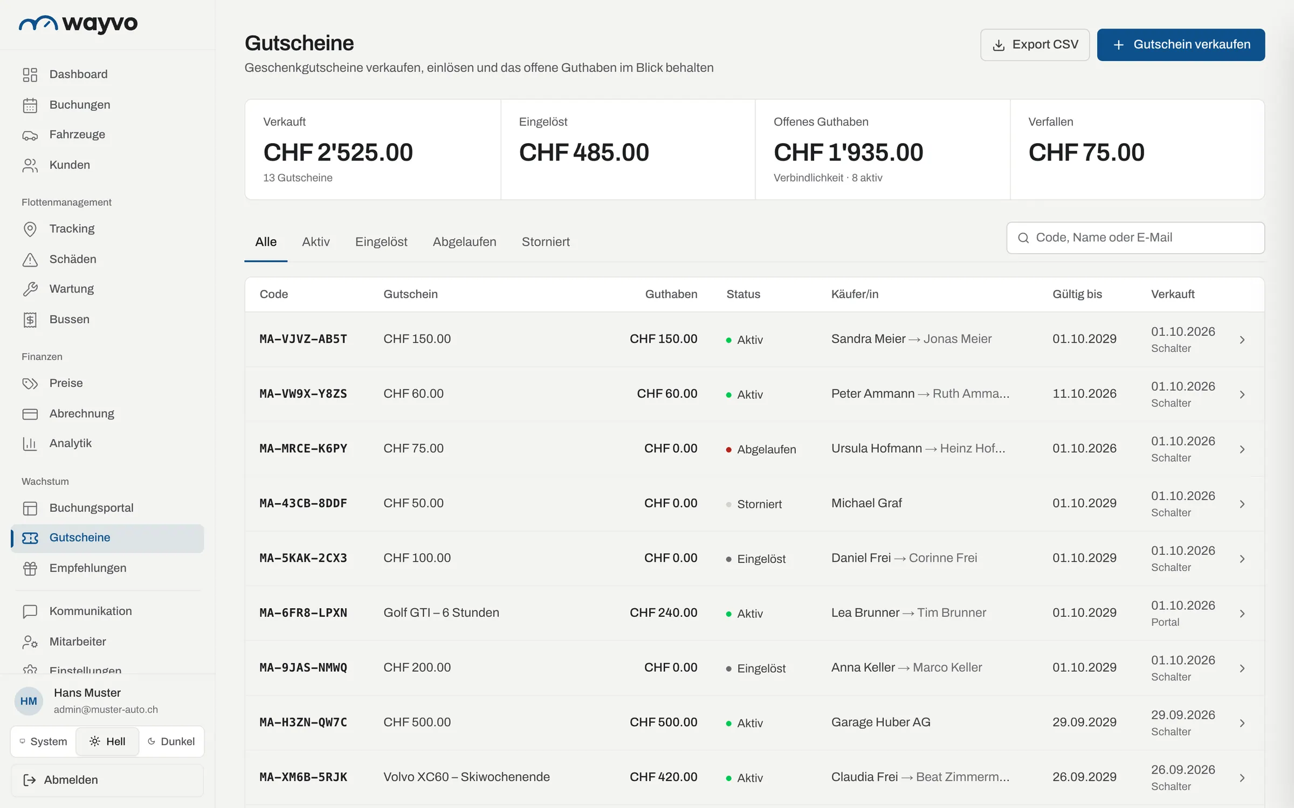Image resolution: width=1294 pixels, height=808 pixels.
Task: Select the Alle tab
Action: click(266, 242)
